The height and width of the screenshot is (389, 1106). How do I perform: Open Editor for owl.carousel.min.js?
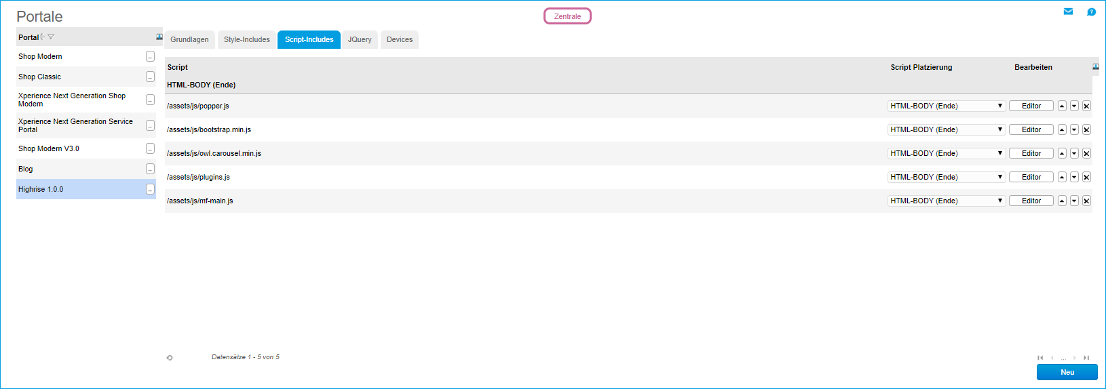click(x=1031, y=153)
